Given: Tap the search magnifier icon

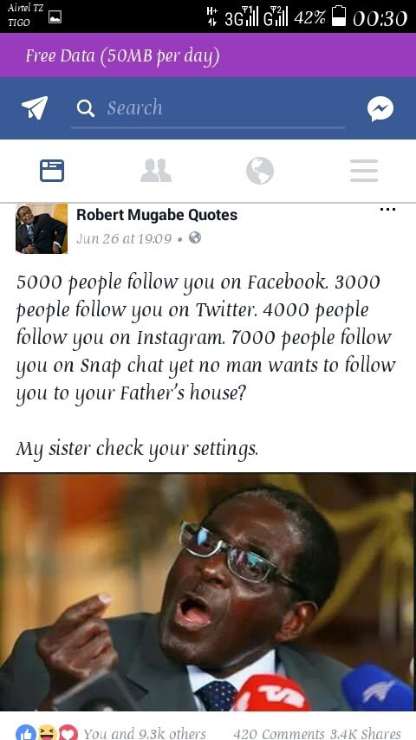Looking at the screenshot, I should click(x=86, y=108).
